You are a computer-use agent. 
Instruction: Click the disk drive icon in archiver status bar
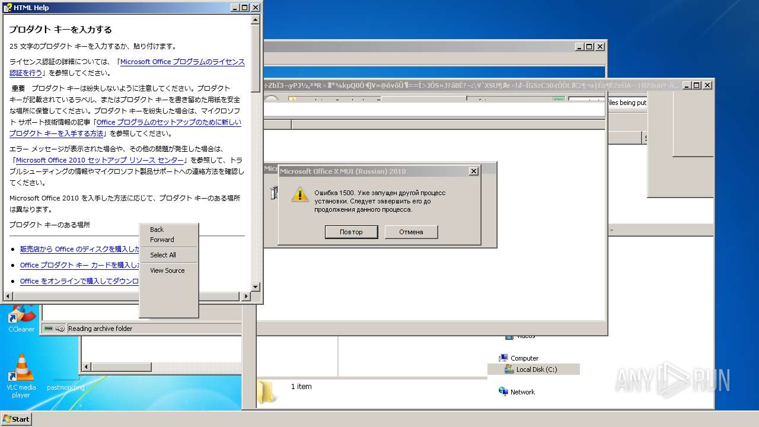(x=49, y=329)
